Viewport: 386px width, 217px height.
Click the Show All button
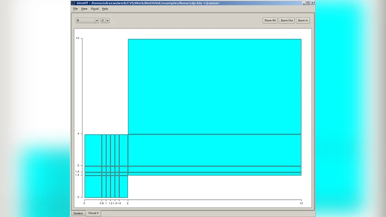pos(270,20)
